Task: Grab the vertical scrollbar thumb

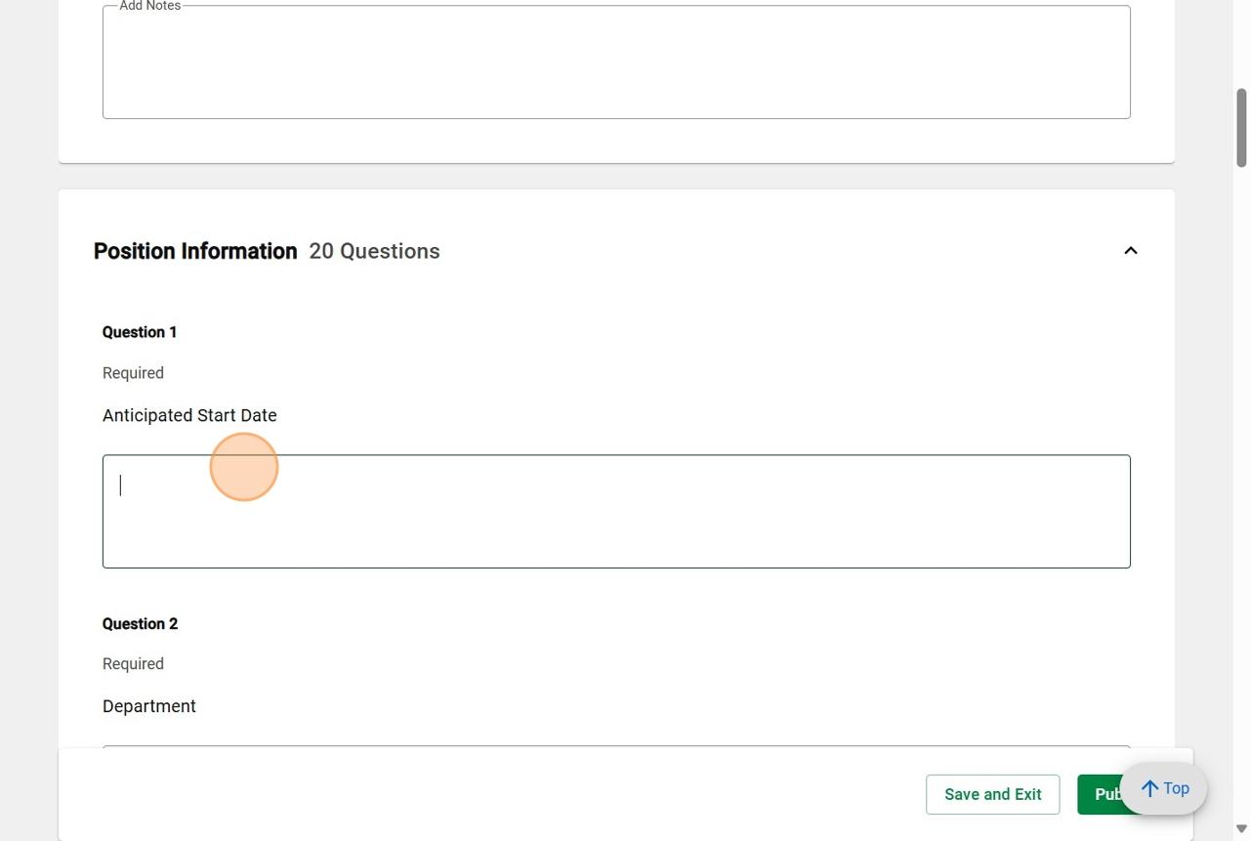Action: pos(1241,127)
